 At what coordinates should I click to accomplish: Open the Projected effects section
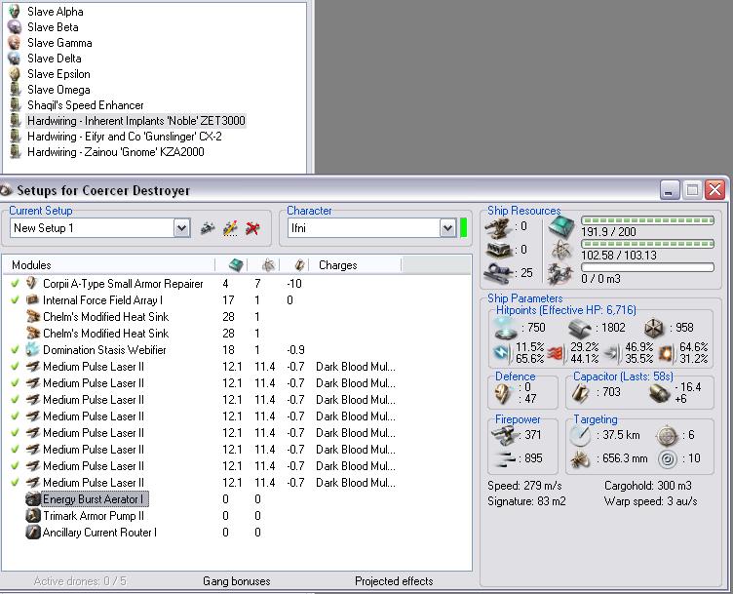(394, 582)
